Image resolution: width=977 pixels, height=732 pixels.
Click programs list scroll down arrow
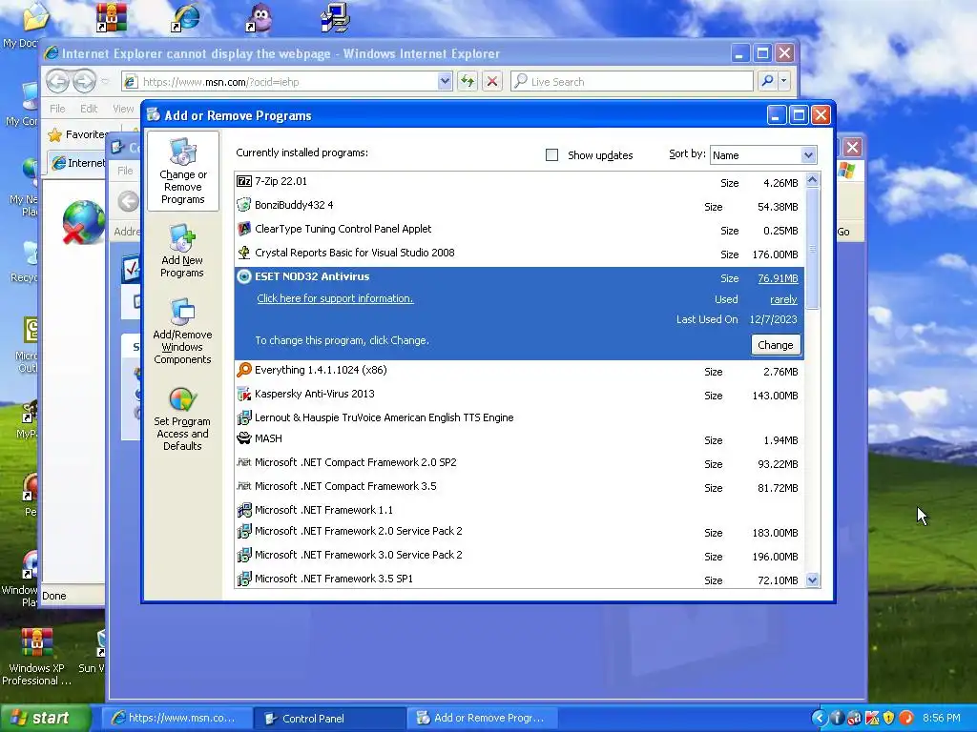tap(812, 580)
